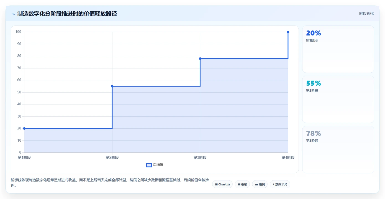Click the chart title 制造数字化分阶段推进时的价值释放路径
The image size is (385, 199).
67,14
